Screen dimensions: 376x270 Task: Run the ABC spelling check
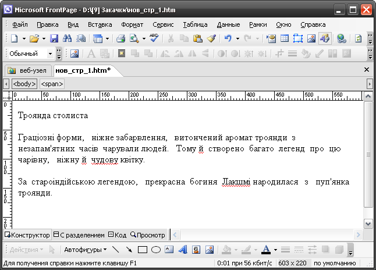point(154,39)
